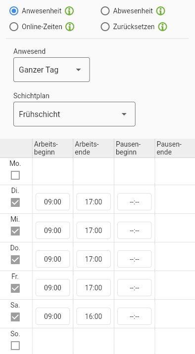Open the Schichtplan dropdown showing Frühschicht

[74, 114]
